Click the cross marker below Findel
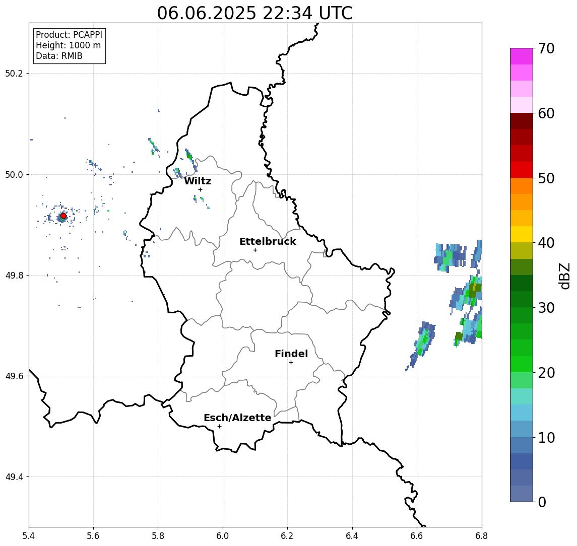Viewport: 577px width, 546px height. coord(291,363)
